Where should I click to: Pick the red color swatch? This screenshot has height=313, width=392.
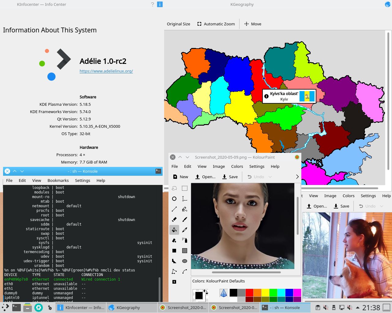pyautogui.click(x=249, y=293)
